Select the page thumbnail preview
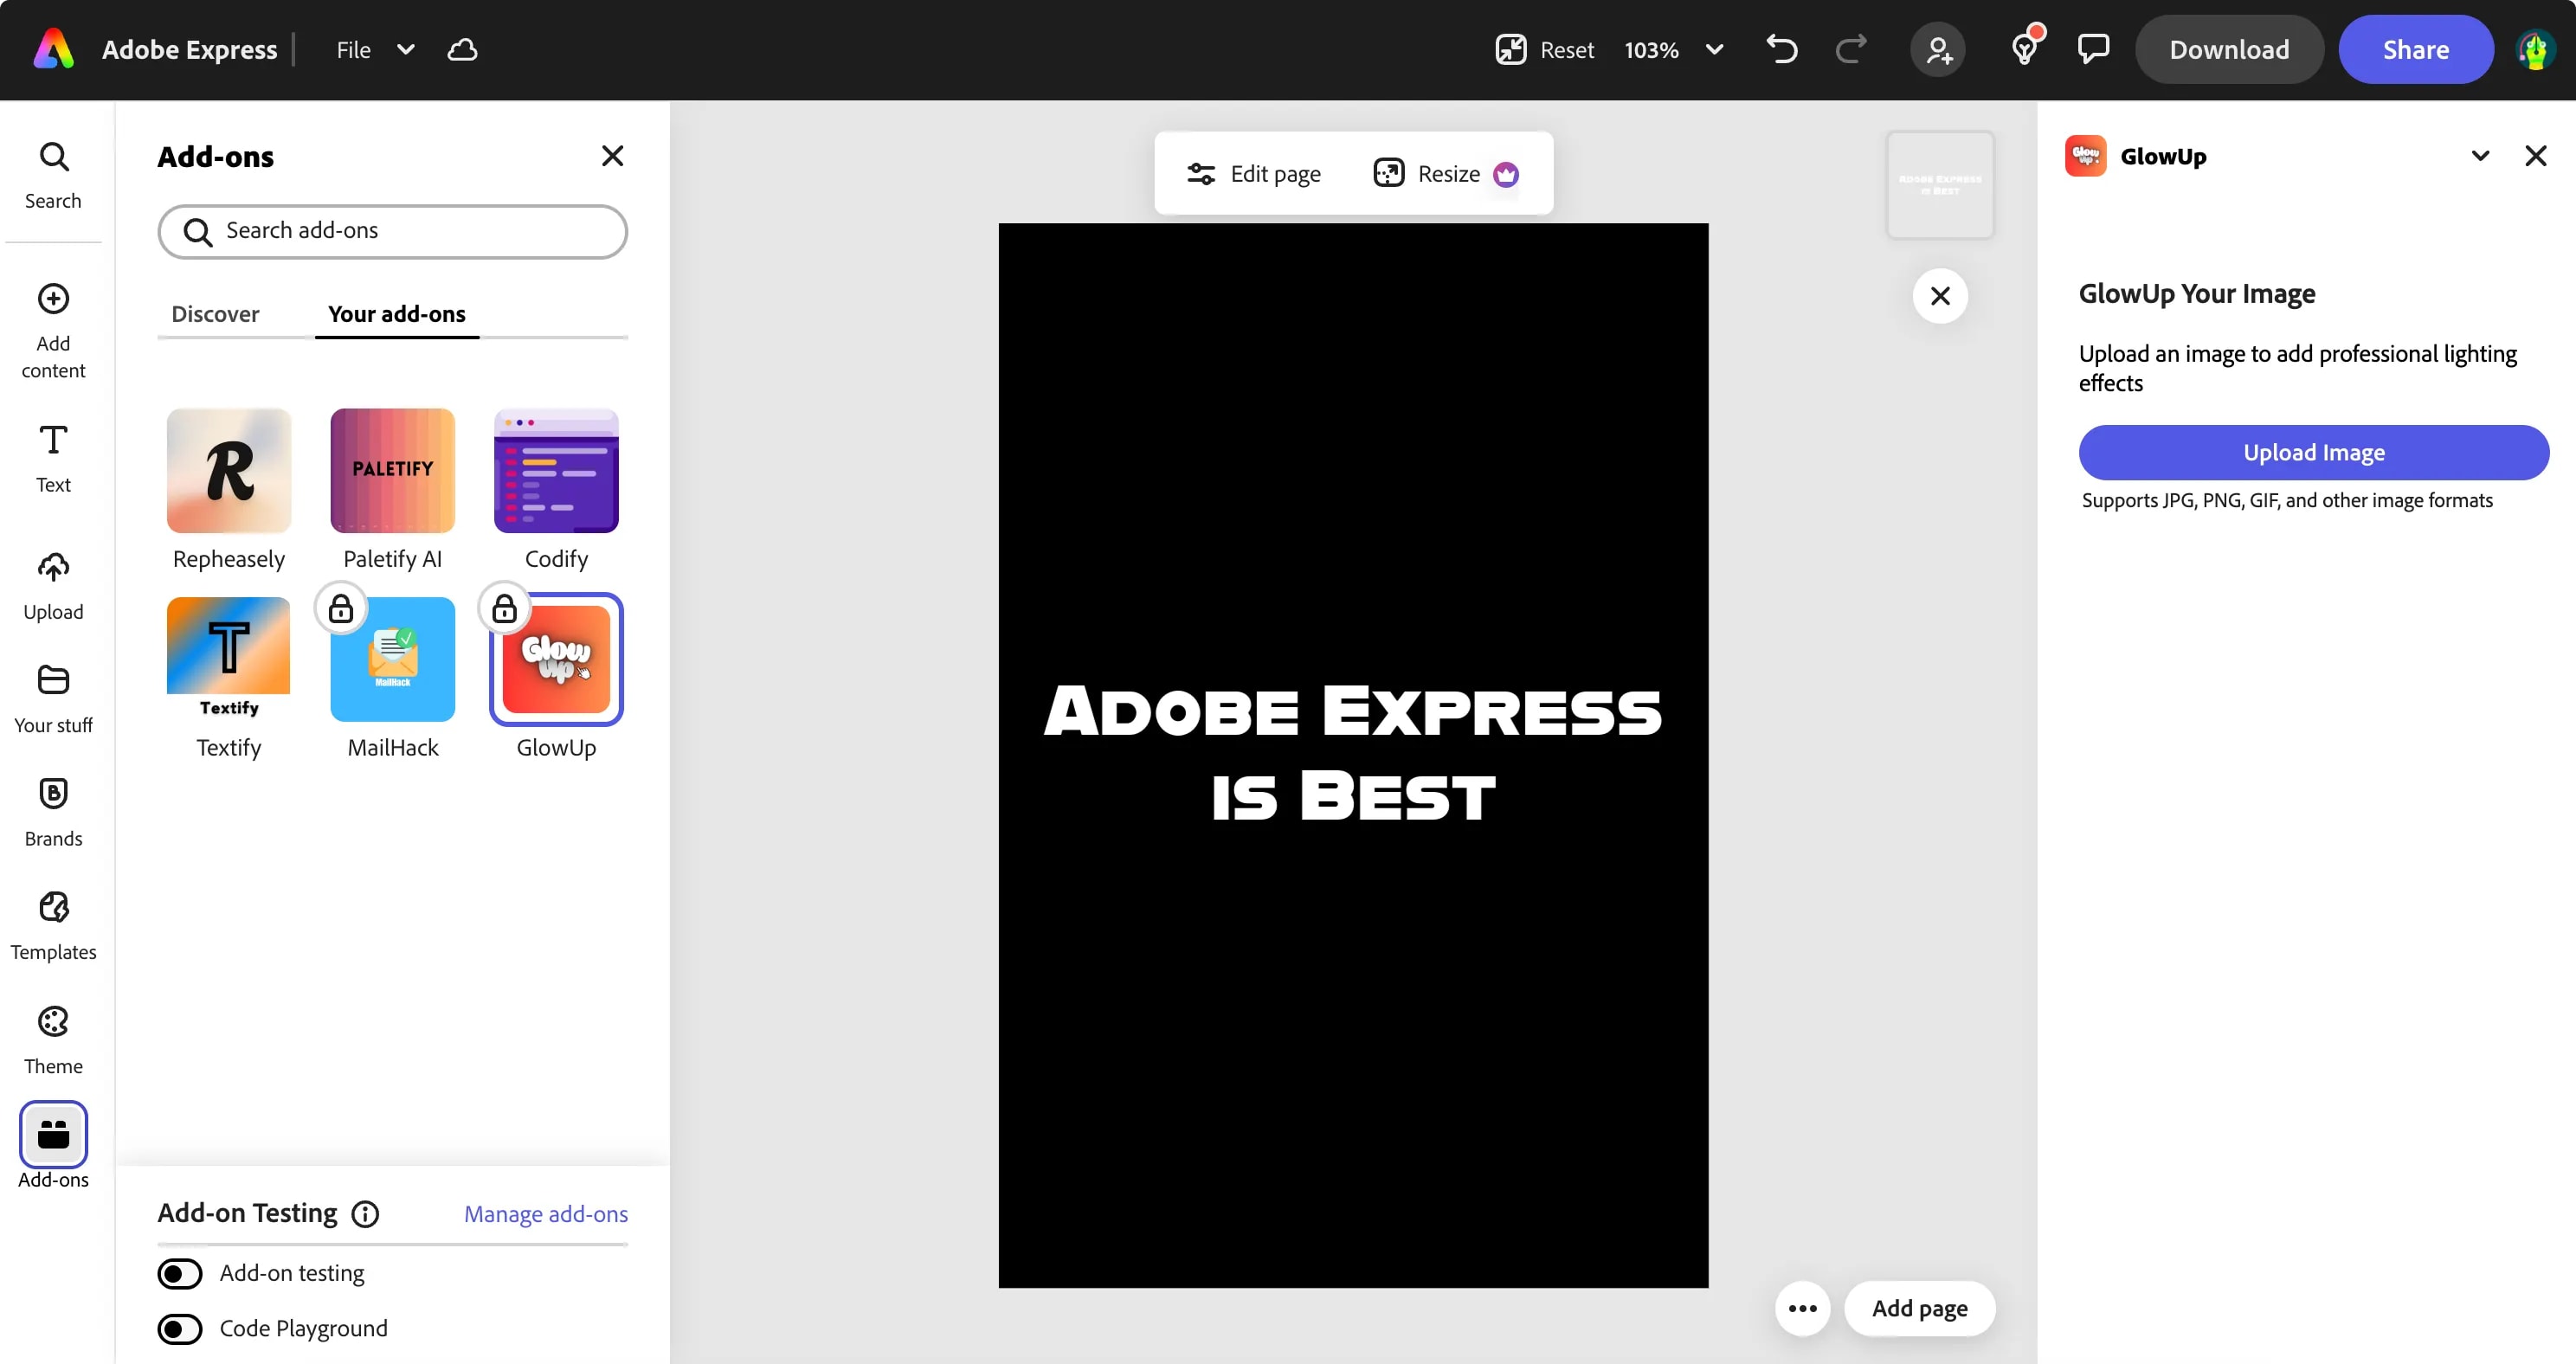The image size is (2576, 1364). pos(1939,185)
